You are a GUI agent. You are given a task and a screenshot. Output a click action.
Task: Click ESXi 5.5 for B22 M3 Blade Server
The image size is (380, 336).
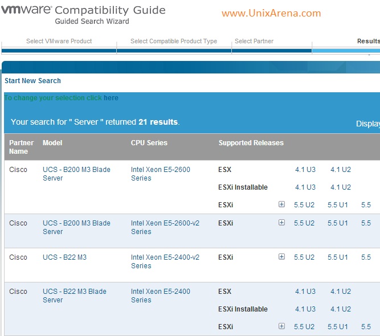click(x=366, y=327)
